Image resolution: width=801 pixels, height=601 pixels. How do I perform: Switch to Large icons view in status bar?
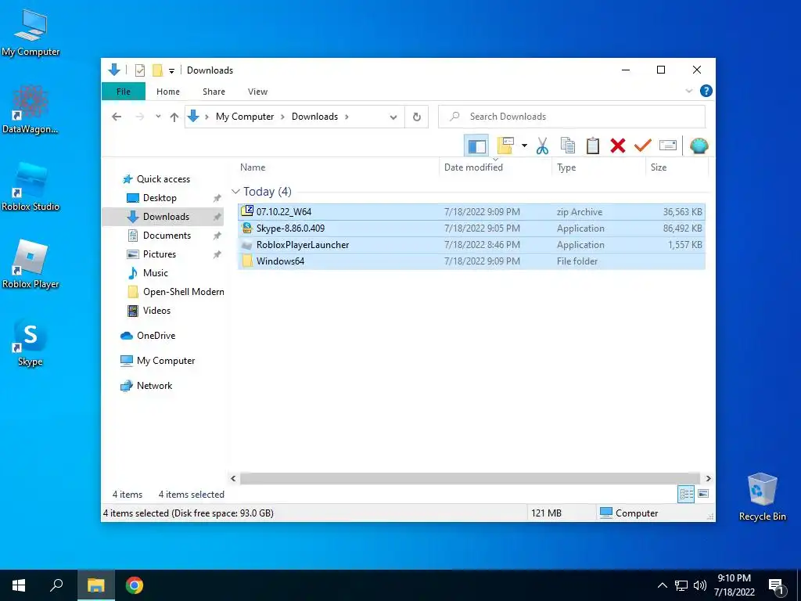[703, 494]
